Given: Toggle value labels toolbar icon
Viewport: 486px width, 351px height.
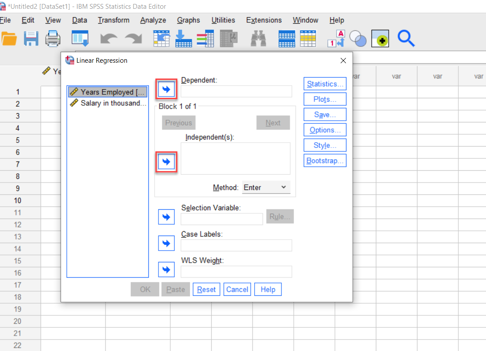Looking at the screenshot, I should 336,39.
